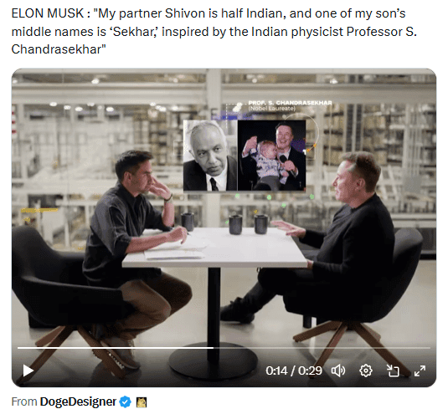This screenshot has width=448, height=409.
Task: Open the video settings gear
Action: tap(366, 371)
